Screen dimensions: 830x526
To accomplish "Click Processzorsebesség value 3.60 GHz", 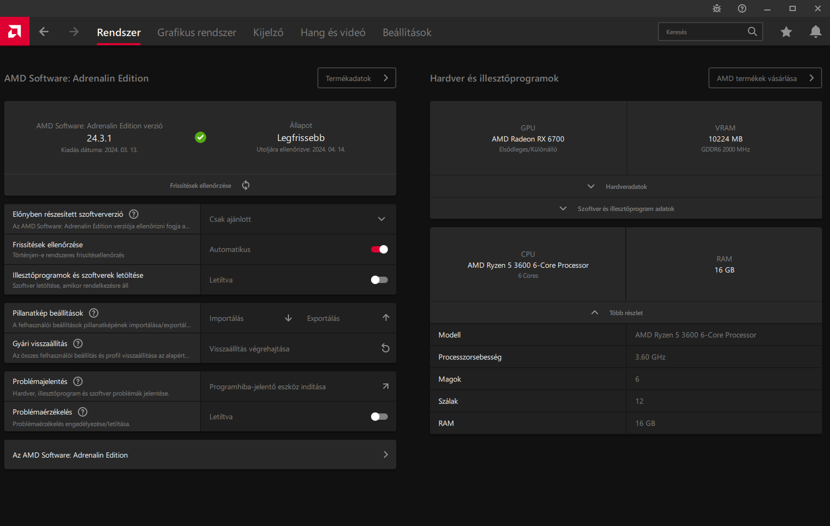I will point(650,357).
